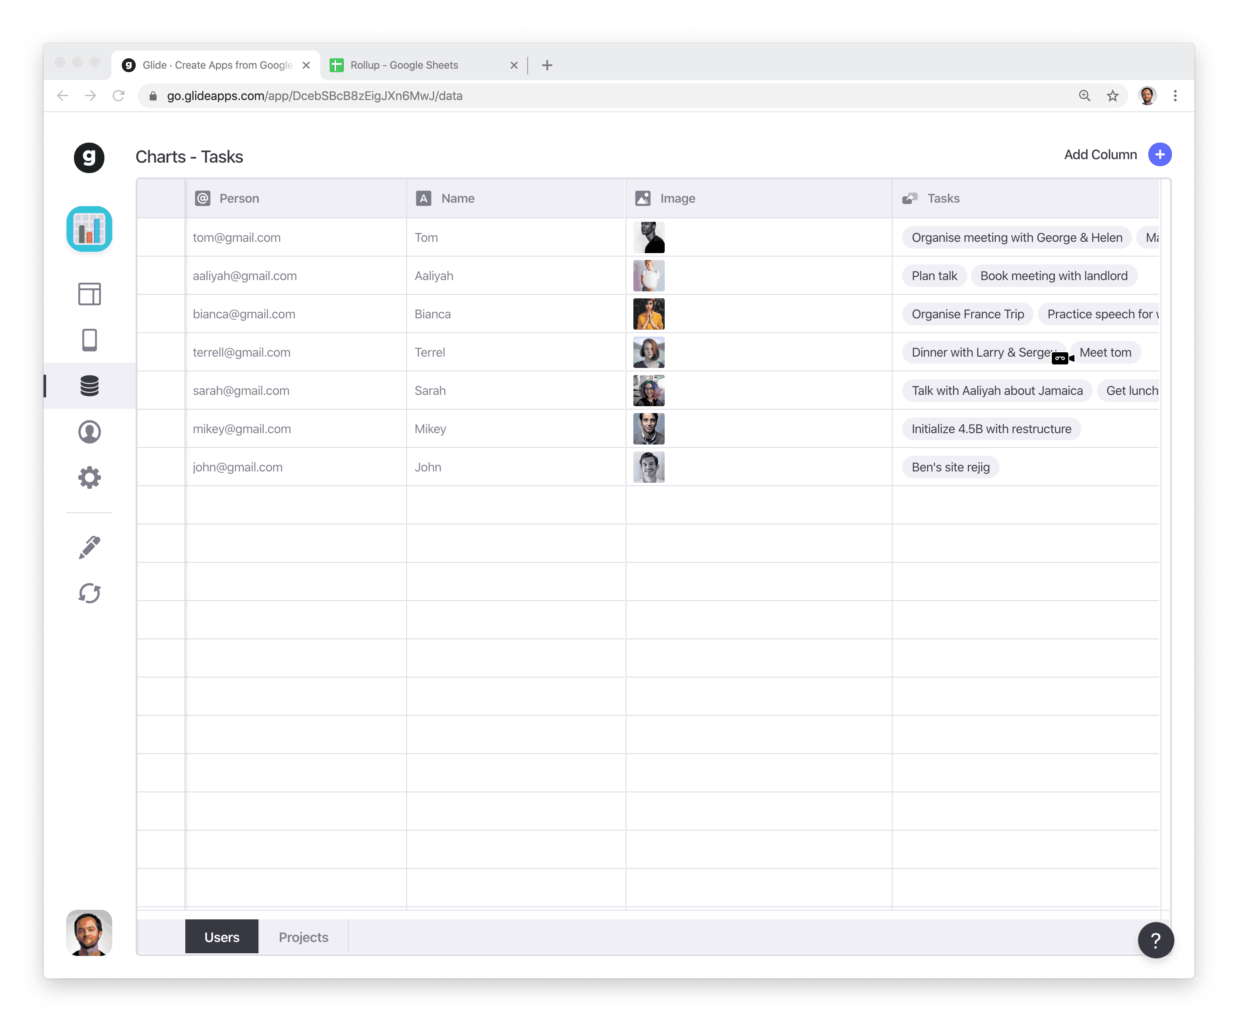
Task: Open the user profile sidebar icon
Action: pyautogui.click(x=89, y=431)
